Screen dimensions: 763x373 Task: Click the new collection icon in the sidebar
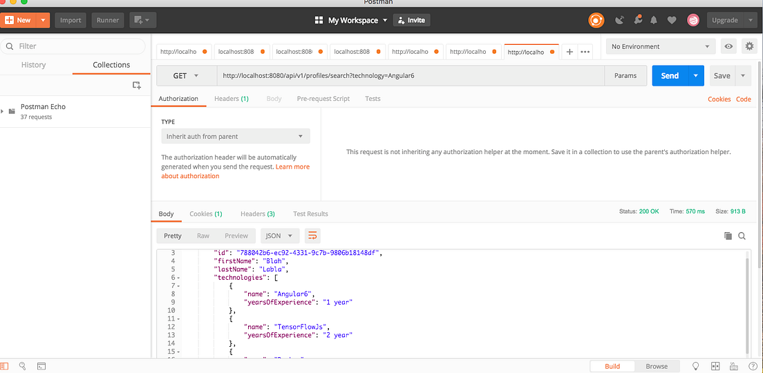tap(137, 85)
